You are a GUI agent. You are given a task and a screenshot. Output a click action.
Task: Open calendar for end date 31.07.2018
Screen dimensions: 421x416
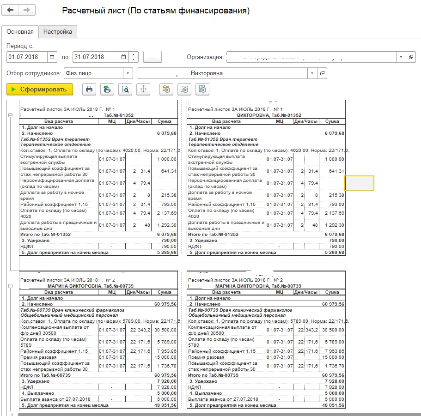coord(123,57)
